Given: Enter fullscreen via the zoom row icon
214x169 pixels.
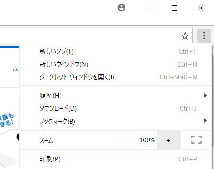Looking at the screenshot, I should (196, 140).
